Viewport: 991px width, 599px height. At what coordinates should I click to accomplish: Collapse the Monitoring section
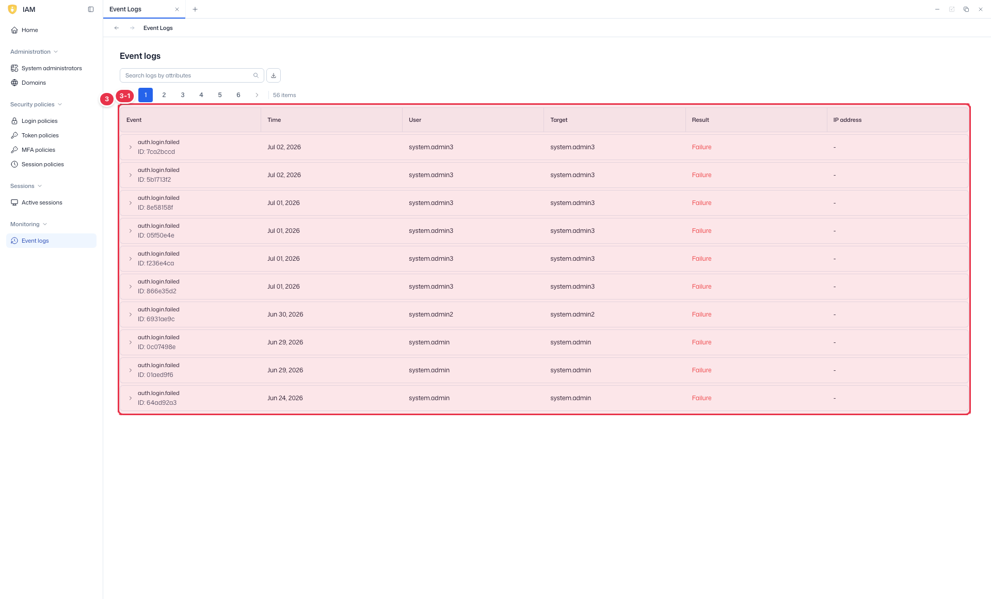[x=28, y=224]
